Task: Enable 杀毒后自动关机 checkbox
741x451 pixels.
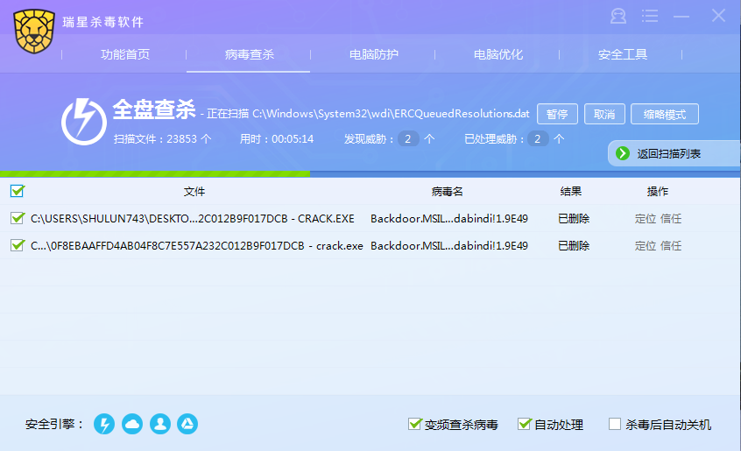Action: [615, 424]
